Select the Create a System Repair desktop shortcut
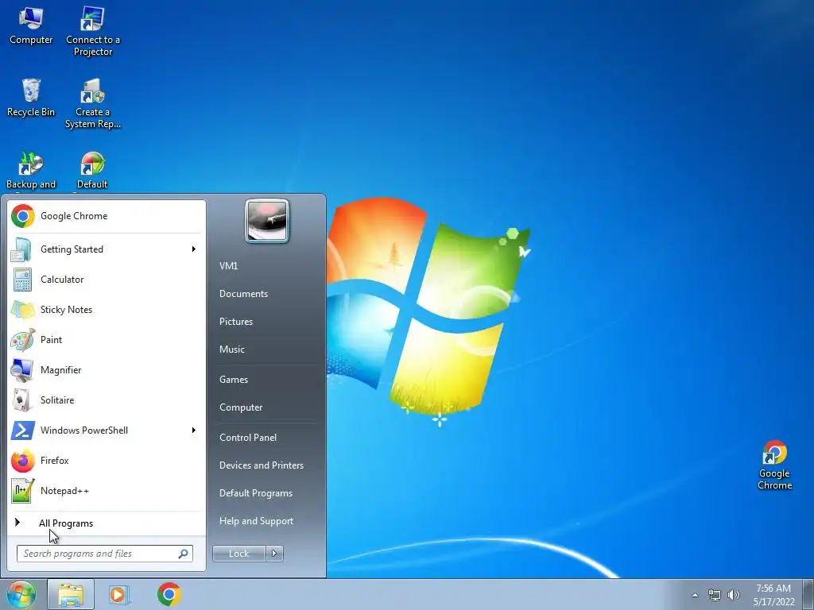 pos(92,103)
